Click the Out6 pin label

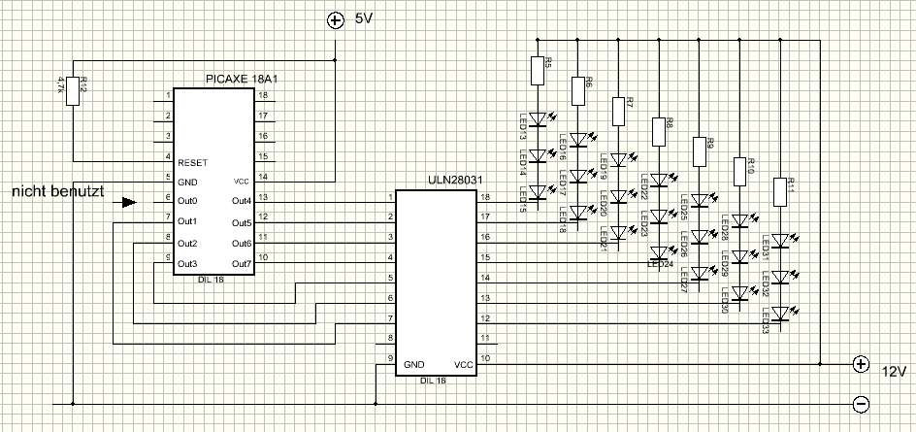tap(242, 244)
